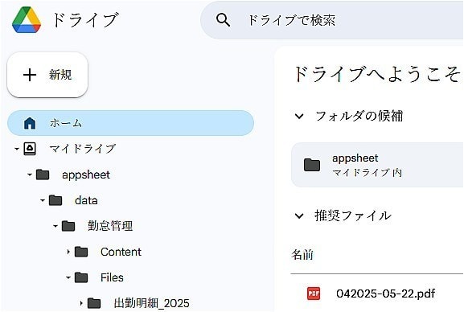
Task: Click the search magnifier icon
Action: (223, 20)
